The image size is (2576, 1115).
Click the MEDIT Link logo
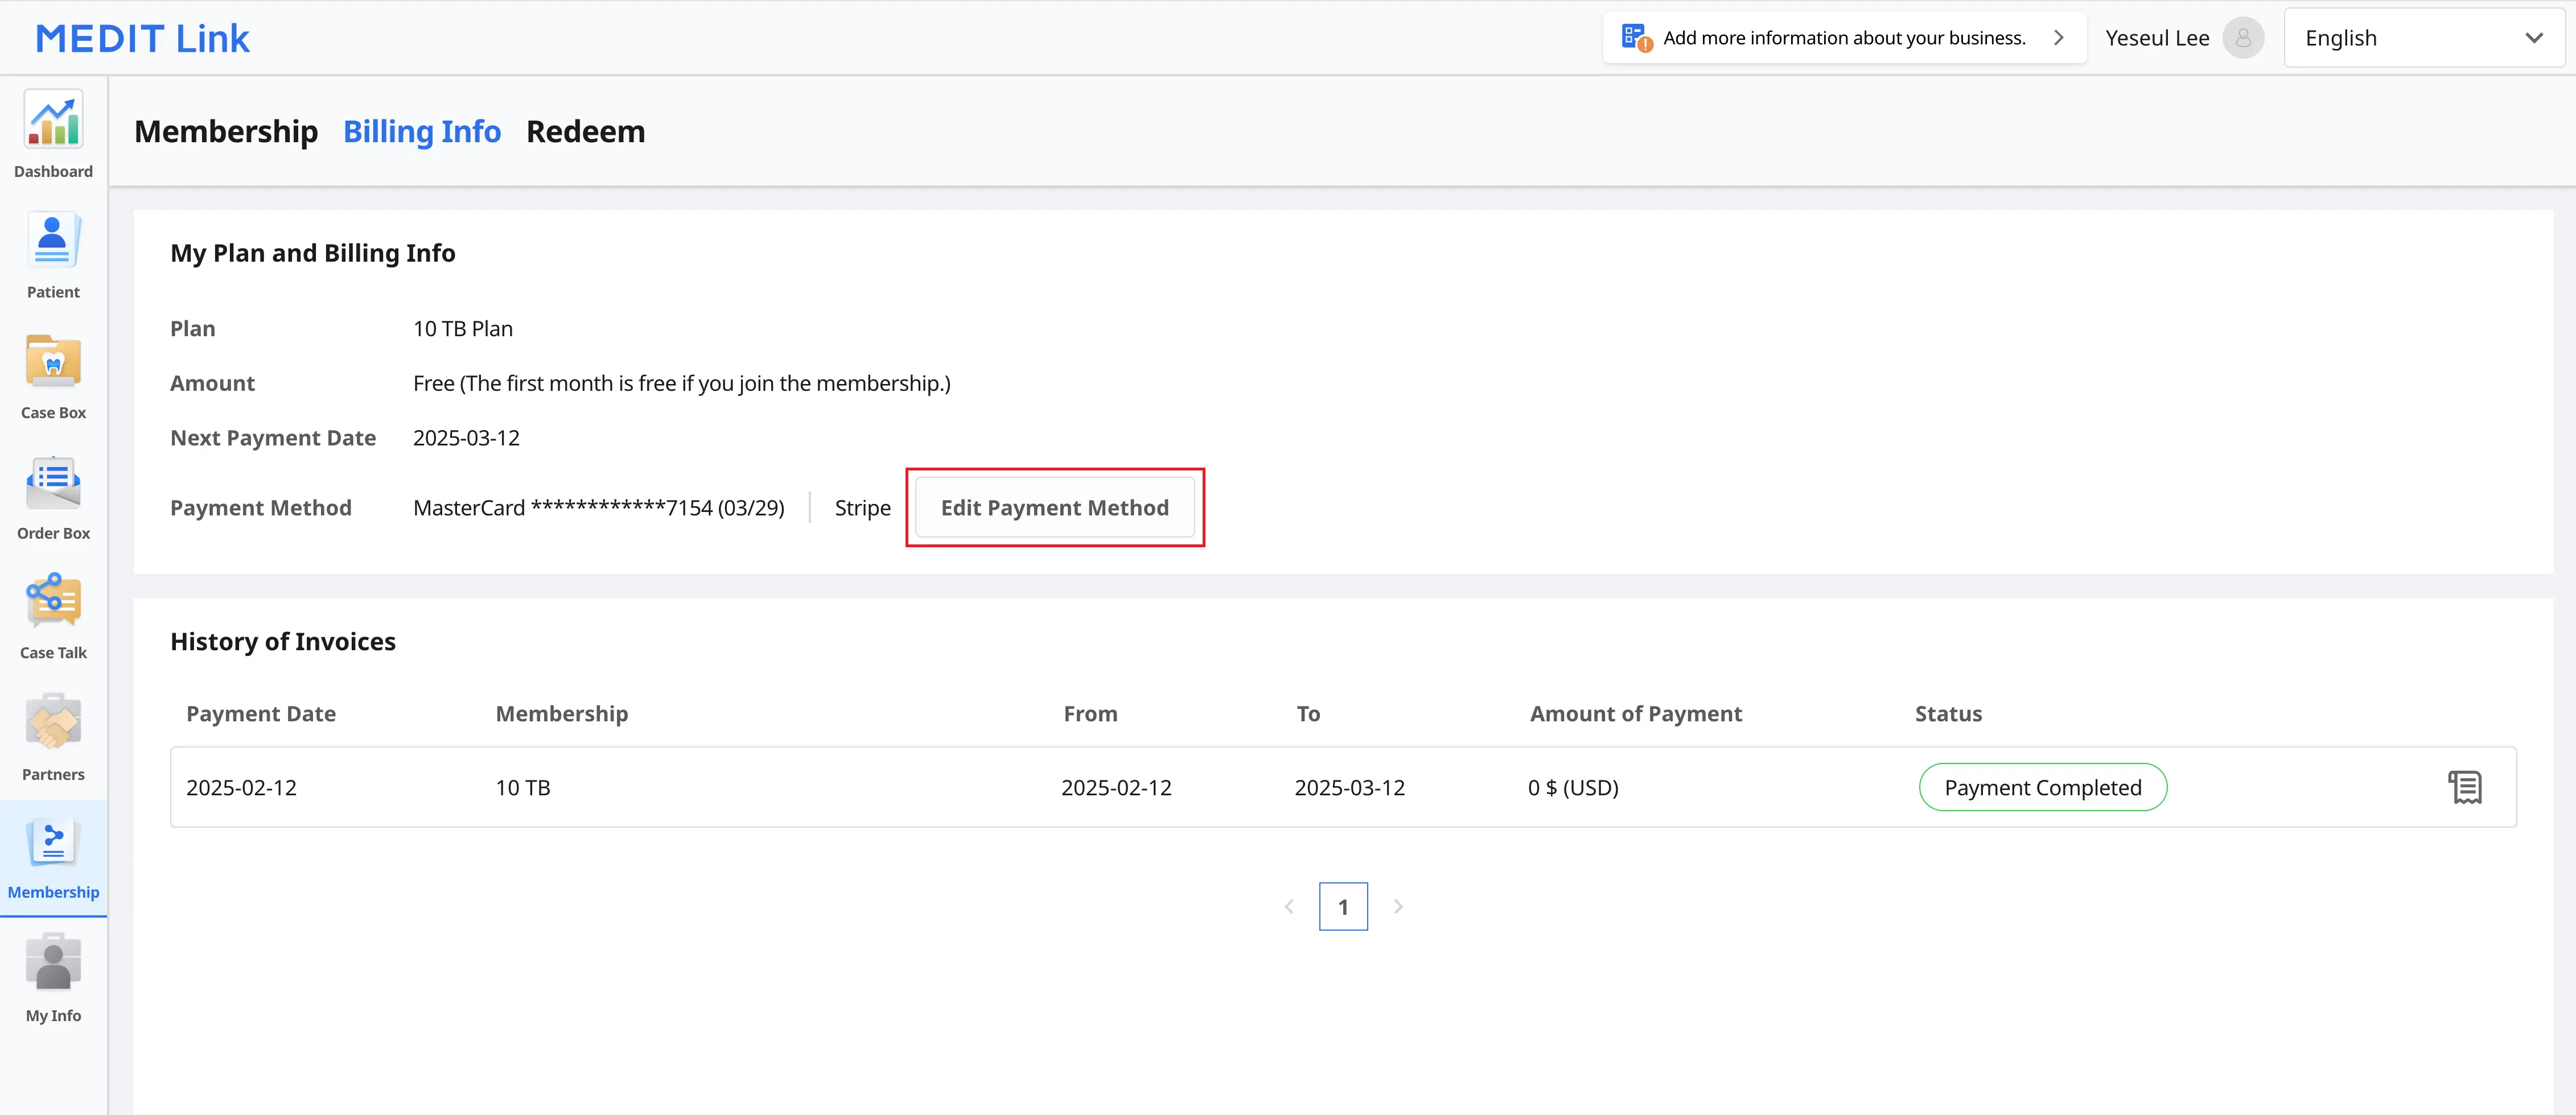(142, 38)
